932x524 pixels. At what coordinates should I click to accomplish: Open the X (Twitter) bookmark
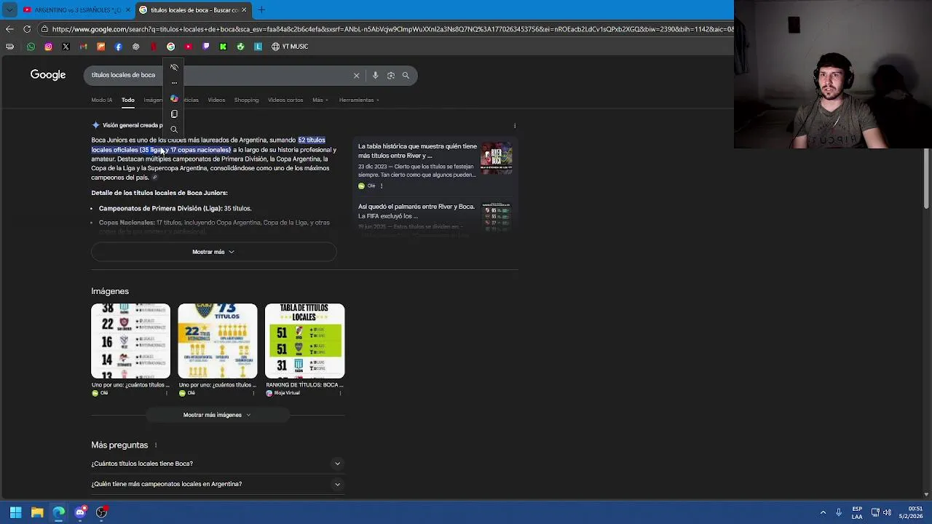click(x=66, y=47)
